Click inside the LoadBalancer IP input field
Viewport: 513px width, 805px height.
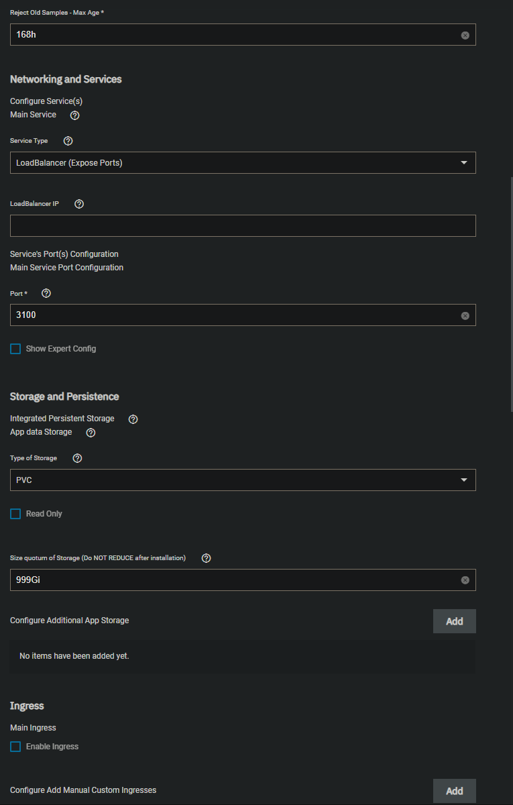coord(243,225)
